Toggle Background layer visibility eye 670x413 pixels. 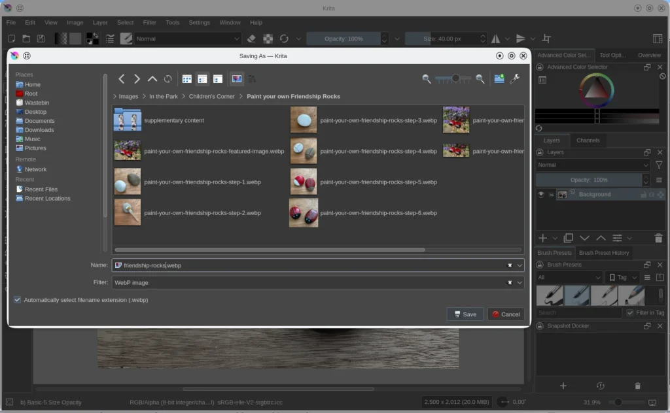click(x=541, y=195)
